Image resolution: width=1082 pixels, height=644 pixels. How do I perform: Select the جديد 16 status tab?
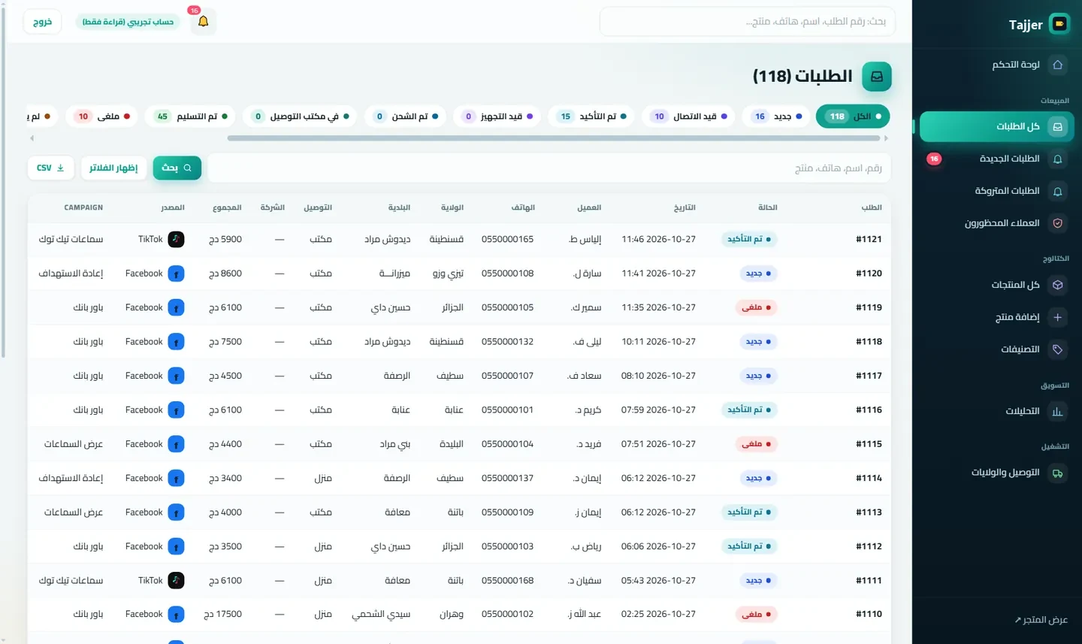tap(775, 116)
